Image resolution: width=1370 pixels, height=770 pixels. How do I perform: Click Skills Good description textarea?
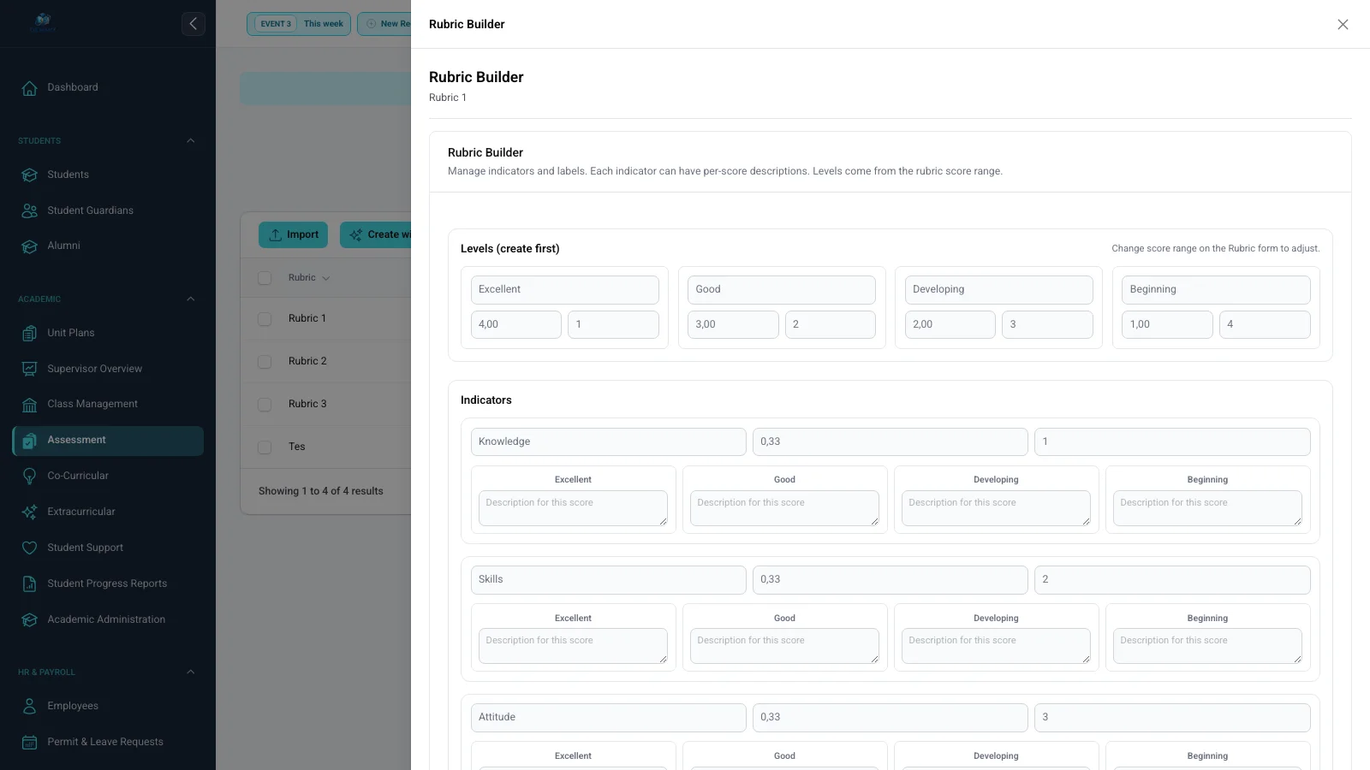coord(784,646)
